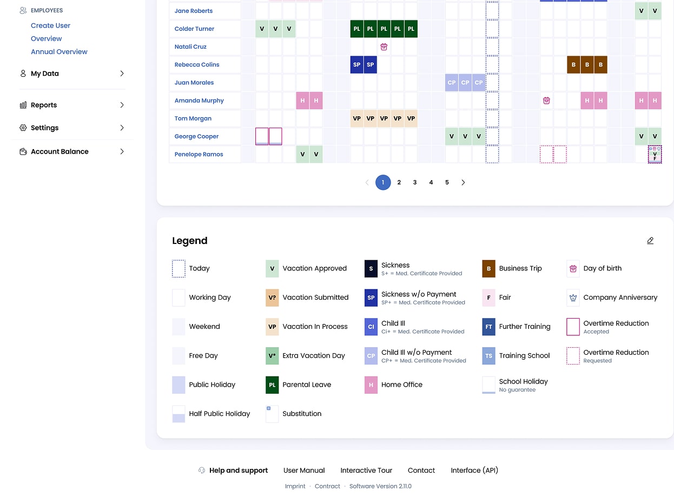Select Create User in the sidebar
The height and width of the screenshot is (503, 674).
50,25
